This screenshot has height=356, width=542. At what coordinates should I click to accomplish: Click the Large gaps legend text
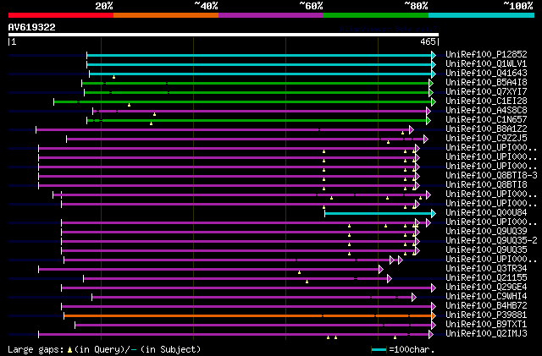(x=104, y=349)
